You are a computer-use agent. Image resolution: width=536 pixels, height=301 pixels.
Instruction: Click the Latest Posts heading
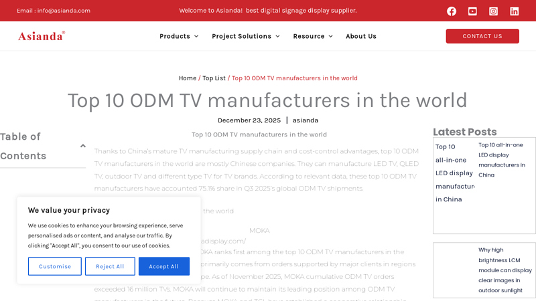[464, 132]
